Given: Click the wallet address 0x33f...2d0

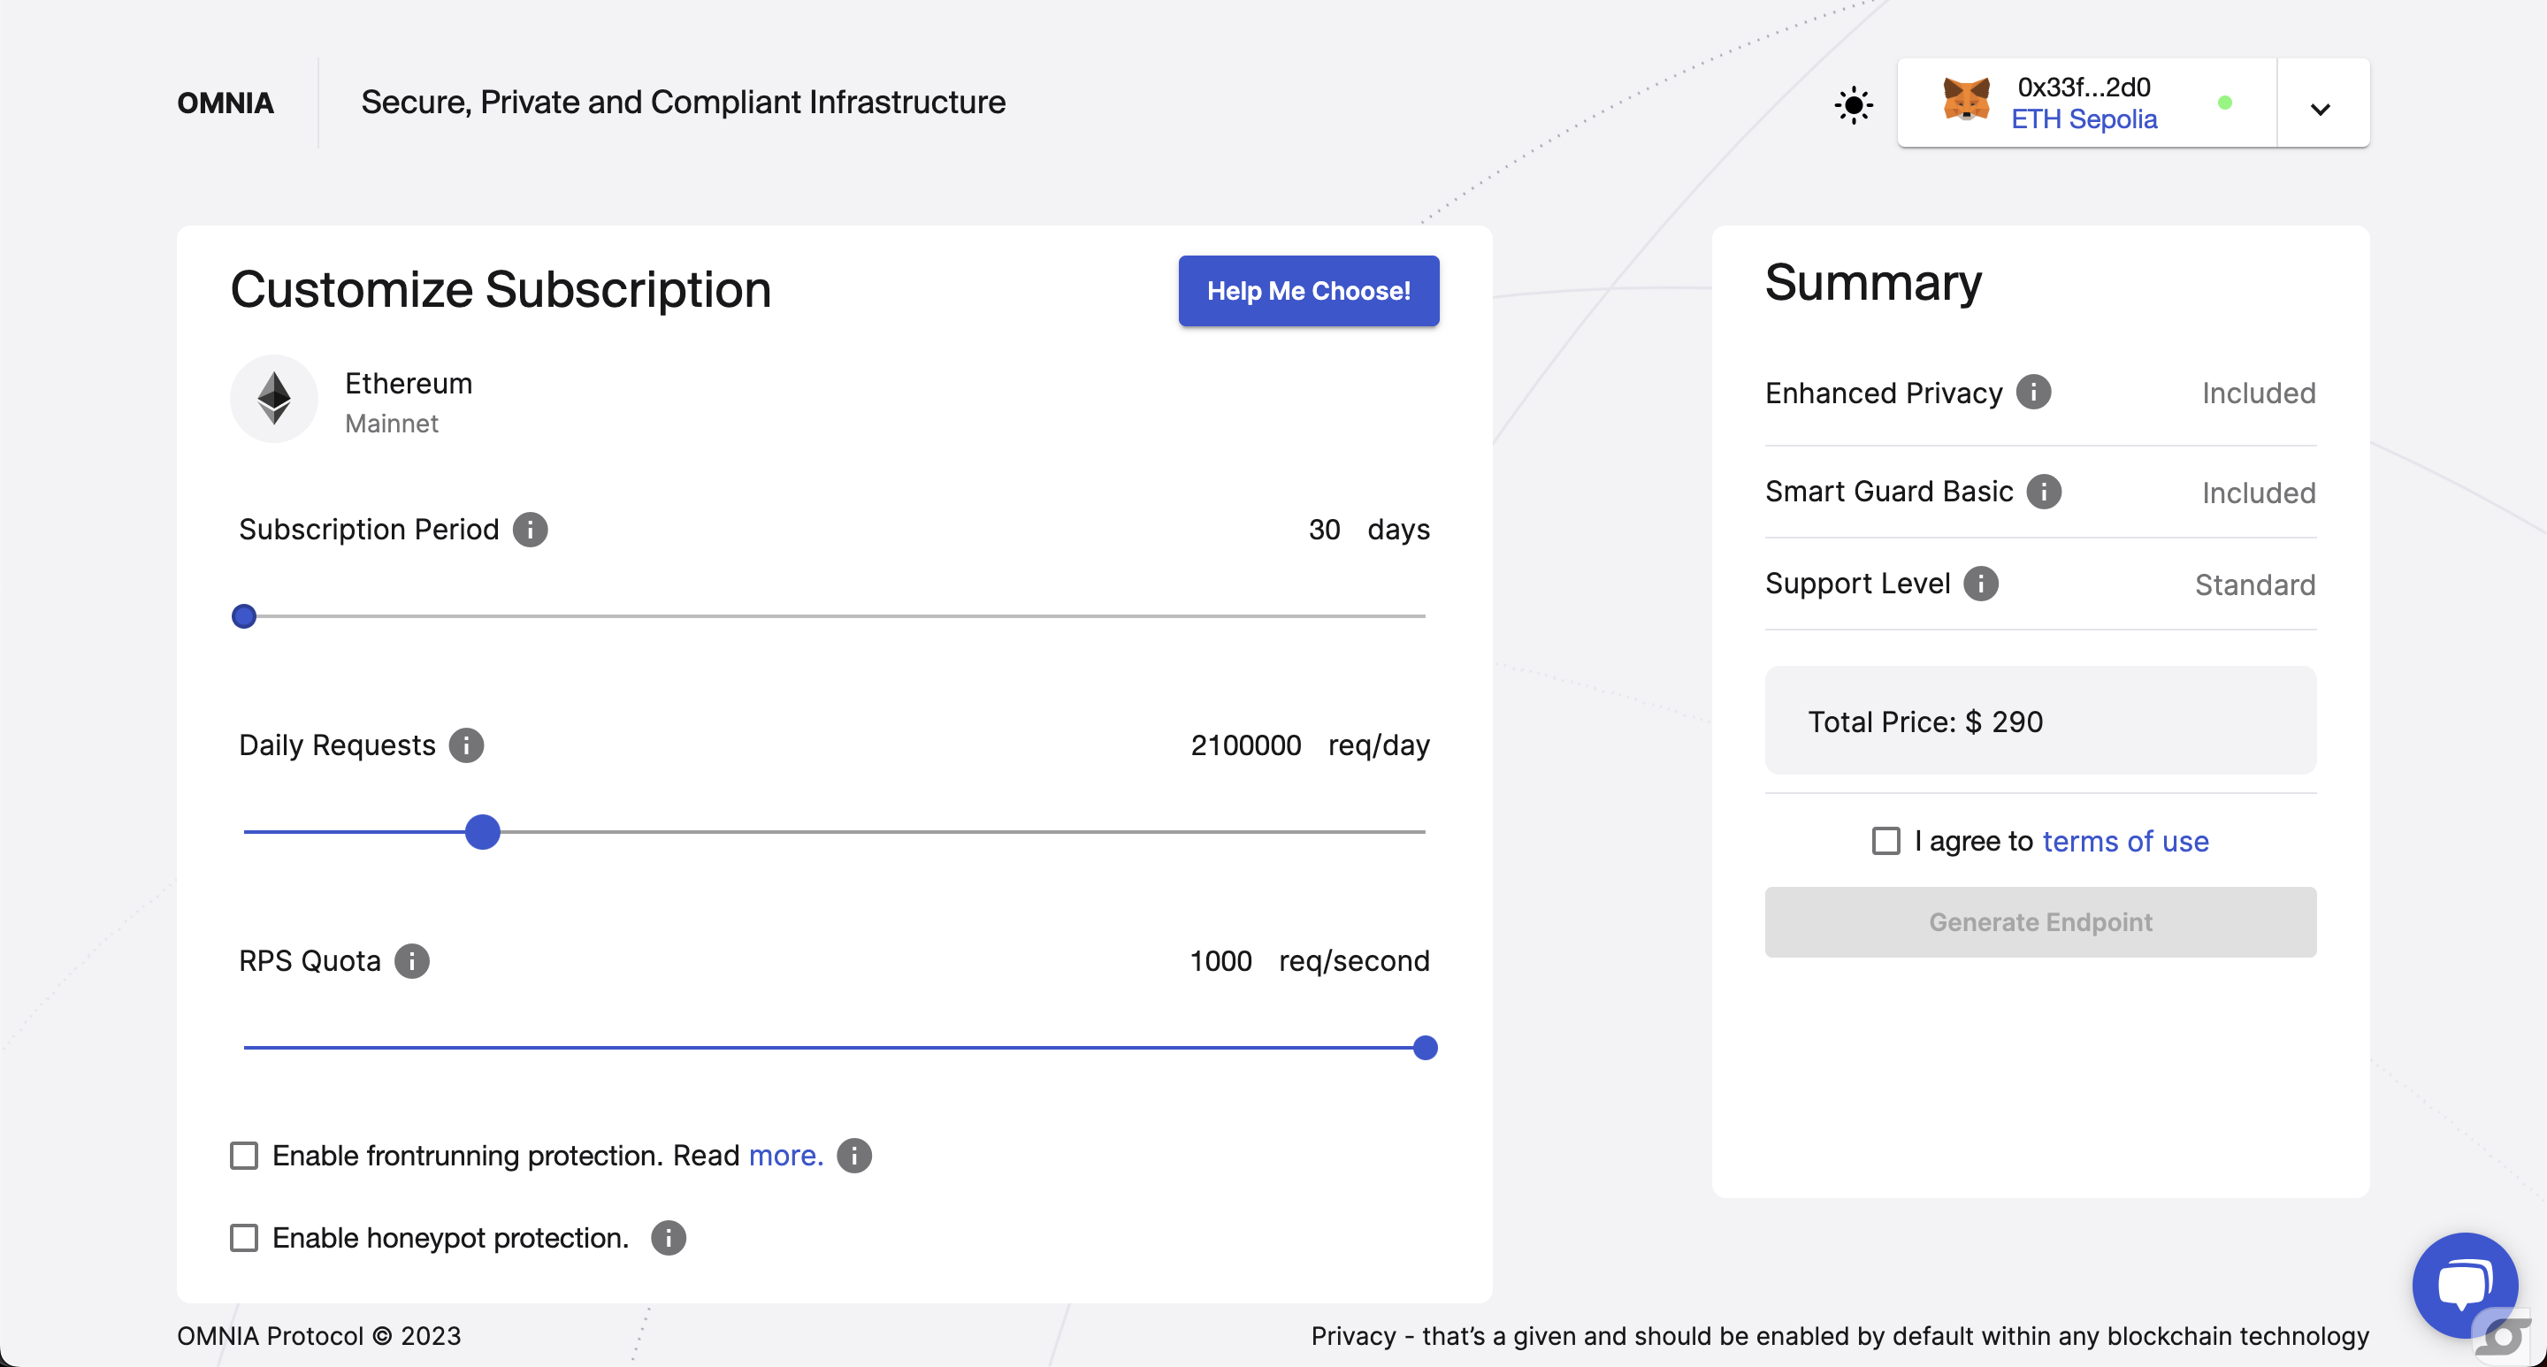Looking at the screenshot, I should point(2084,87).
